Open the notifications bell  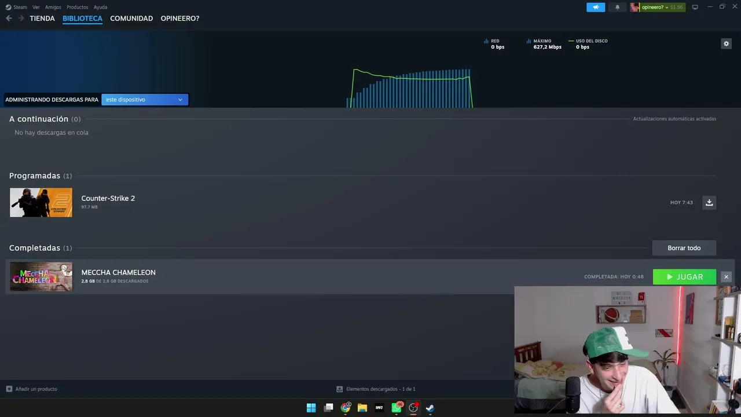pos(617,7)
